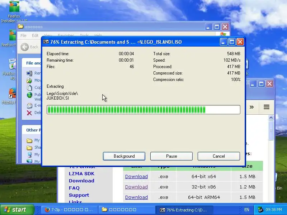This screenshot has width=287, height=215.
Task: Minimize the 7-Zip extracting dialog
Action: pyautogui.click(x=223, y=42)
